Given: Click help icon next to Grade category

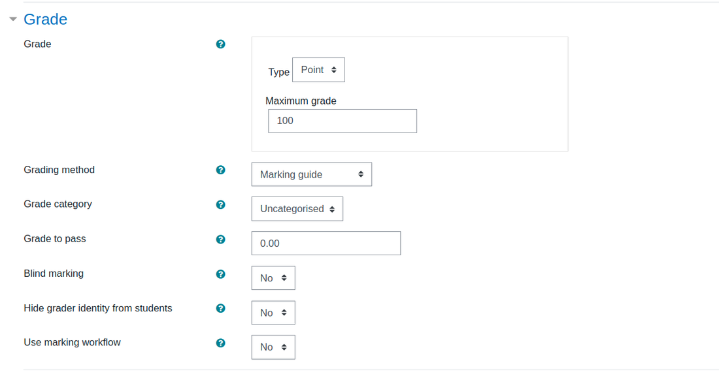Looking at the screenshot, I should (x=220, y=204).
